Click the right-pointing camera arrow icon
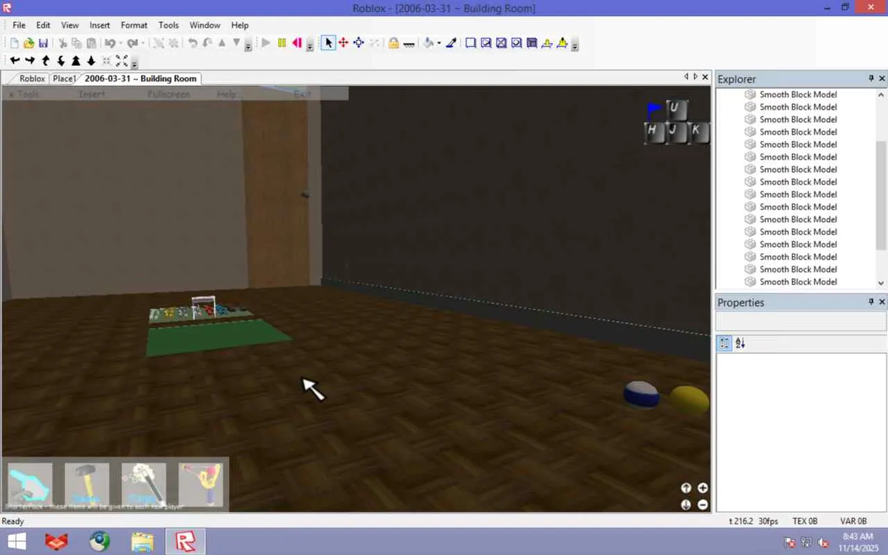 [30, 61]
